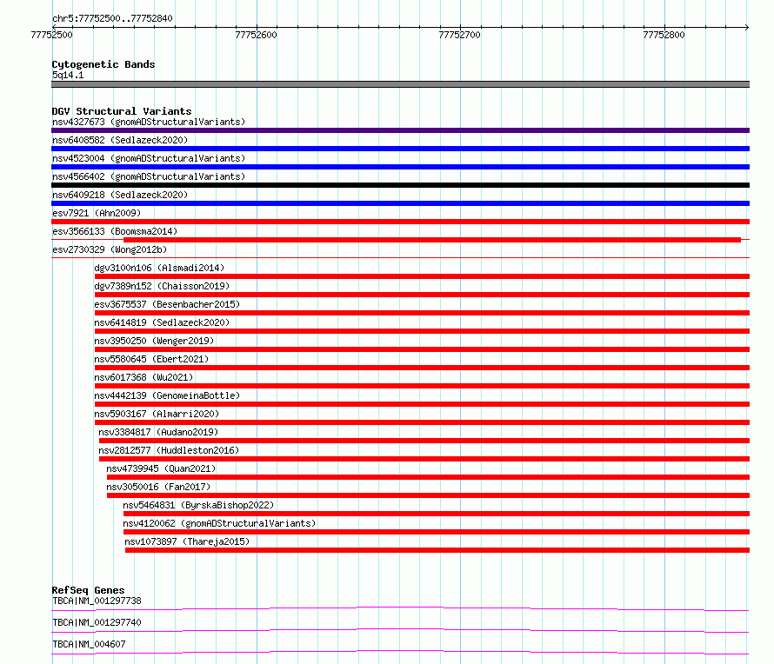
Task: Open nsv4120062 (gnomADStructuralVariants) variant
Action: tap(219, 523)
